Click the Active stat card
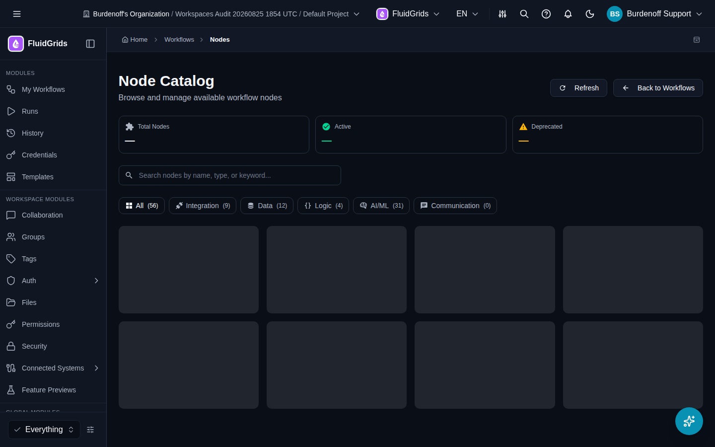The height and width of the screenshot is (447, 715). coord(411,135)
